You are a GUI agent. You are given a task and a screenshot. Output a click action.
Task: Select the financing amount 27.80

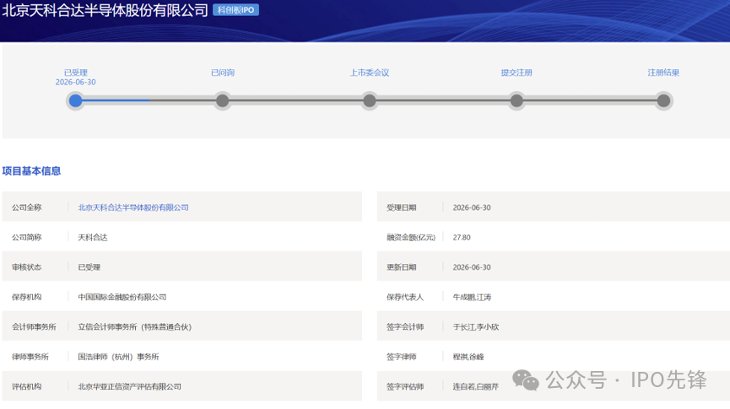462,237
